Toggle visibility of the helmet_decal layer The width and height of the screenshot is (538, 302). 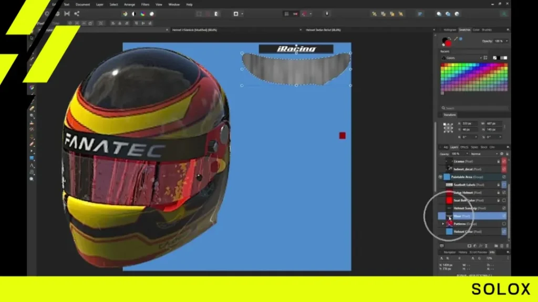point(504,169)
